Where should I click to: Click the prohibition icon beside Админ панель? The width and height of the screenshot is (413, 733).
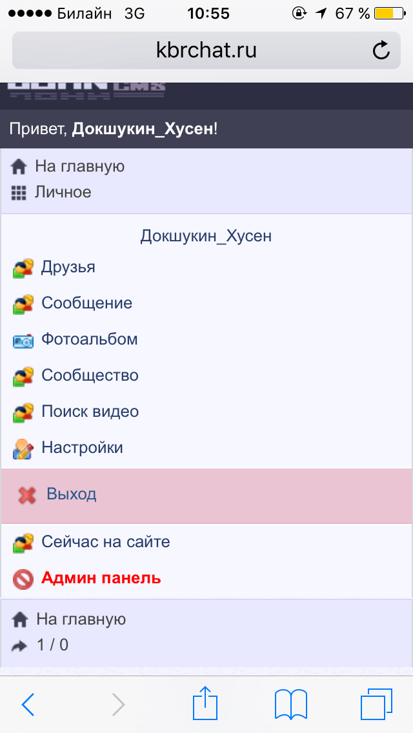coord(23,579)
